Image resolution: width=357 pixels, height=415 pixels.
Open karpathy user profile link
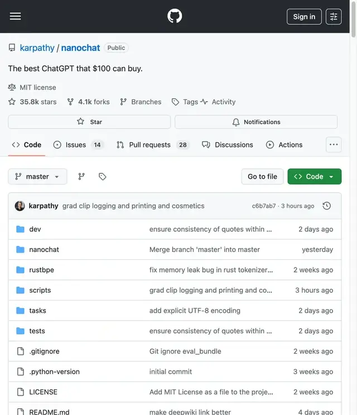tap(37, 47)
